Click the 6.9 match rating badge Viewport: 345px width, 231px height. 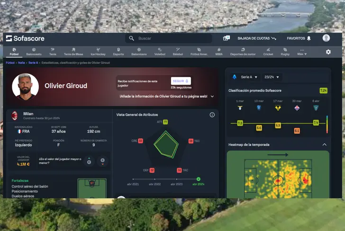278,125
